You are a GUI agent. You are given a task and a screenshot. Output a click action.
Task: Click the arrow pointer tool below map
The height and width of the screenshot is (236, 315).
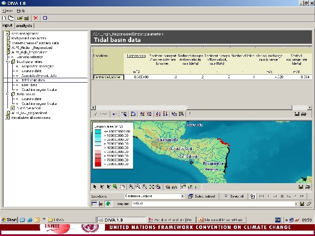coord(94,187)
